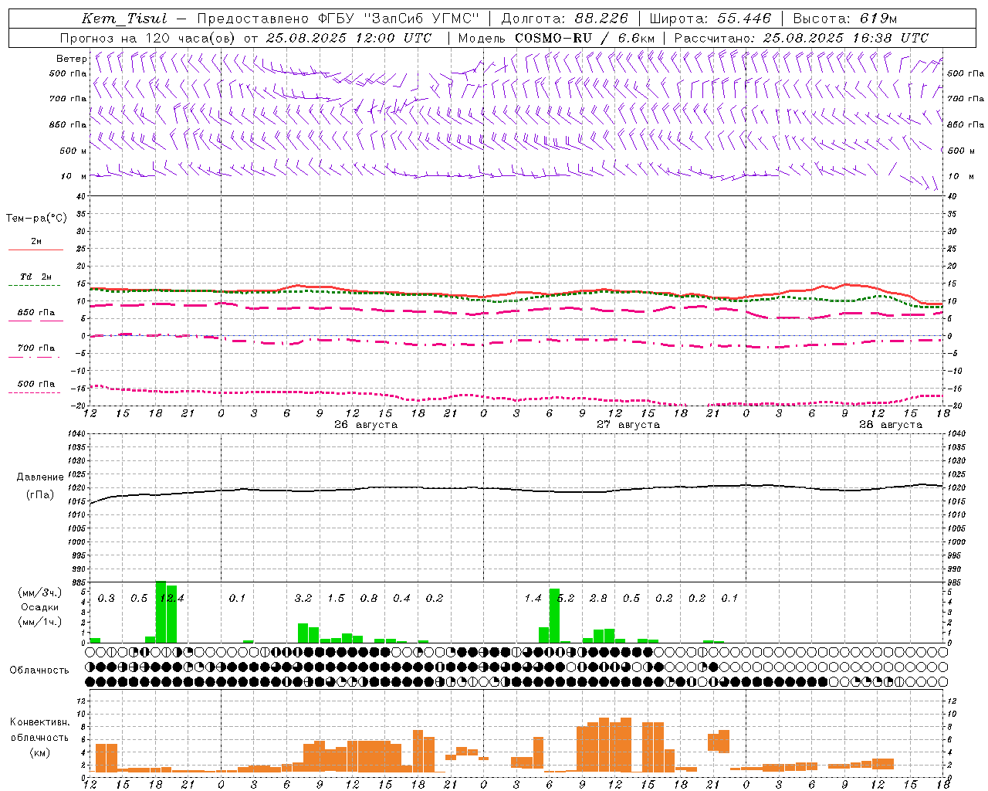Image resolution: width=988 pixels, height=791 pixels.
Task: Click the (мм/1ч.) precipitation unit label
Action: (x=40, y=622)
